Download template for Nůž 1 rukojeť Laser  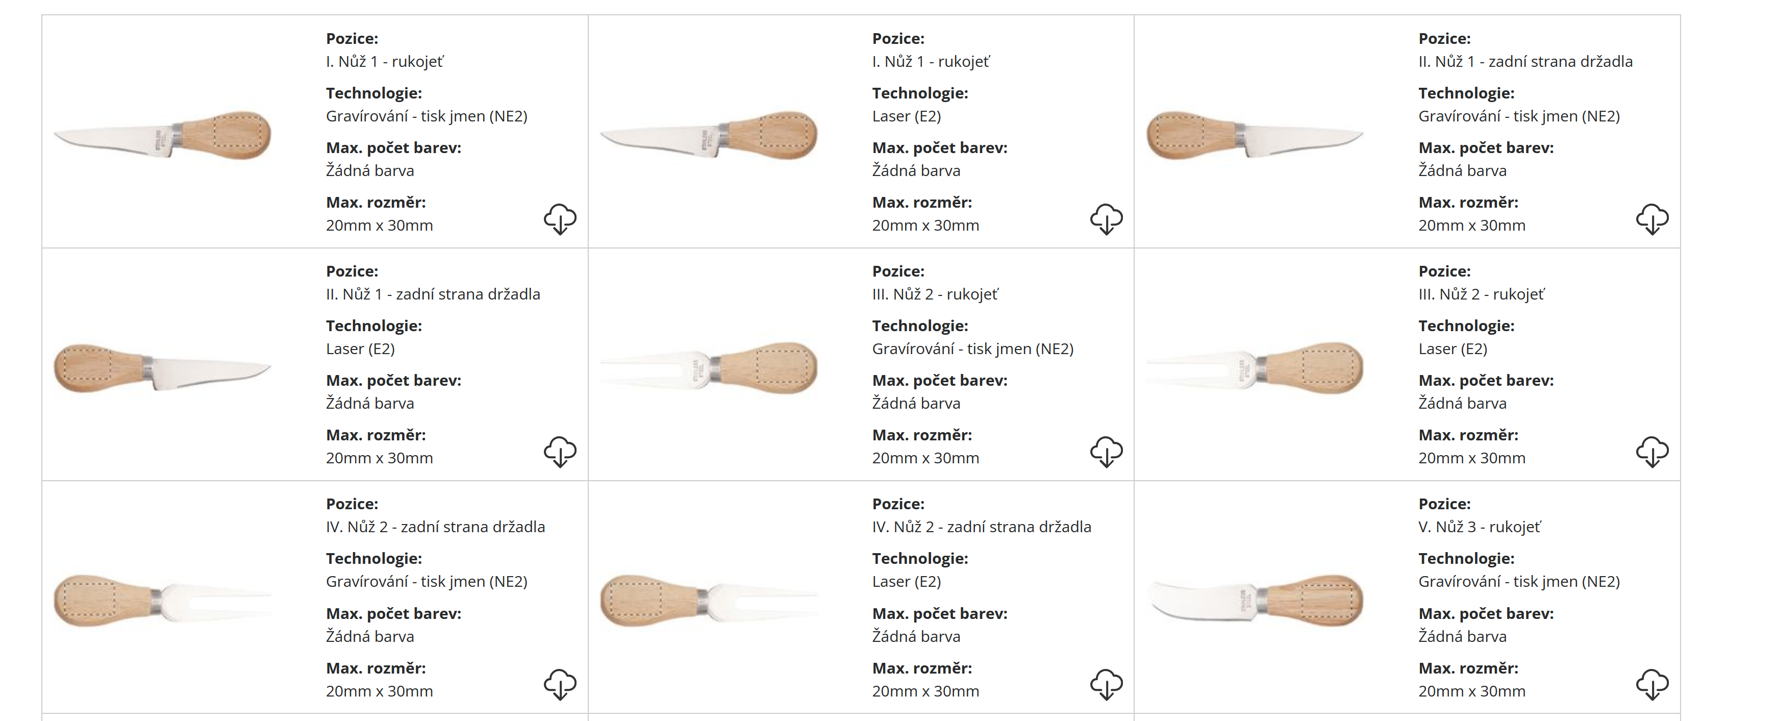(1106, 219)
